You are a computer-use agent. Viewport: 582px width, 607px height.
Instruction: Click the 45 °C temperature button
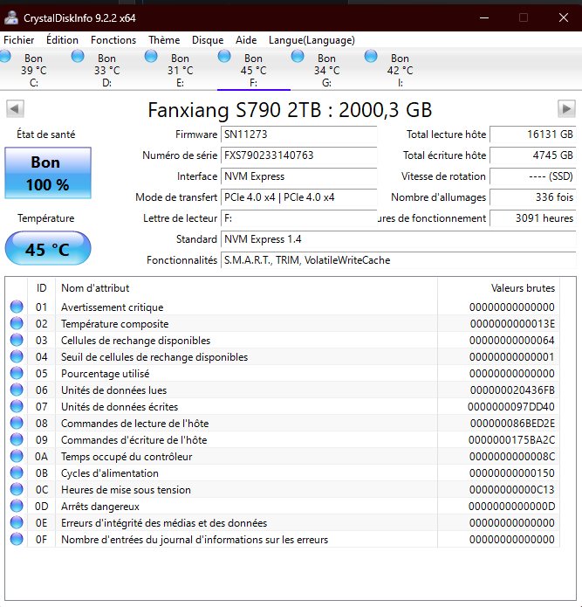[x=48, y=248]
